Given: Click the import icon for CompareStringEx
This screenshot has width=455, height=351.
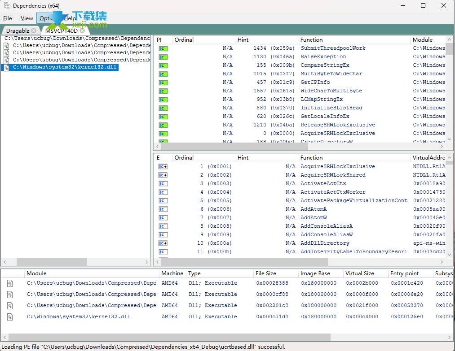Looking at the screenshot, I should 163,65.
